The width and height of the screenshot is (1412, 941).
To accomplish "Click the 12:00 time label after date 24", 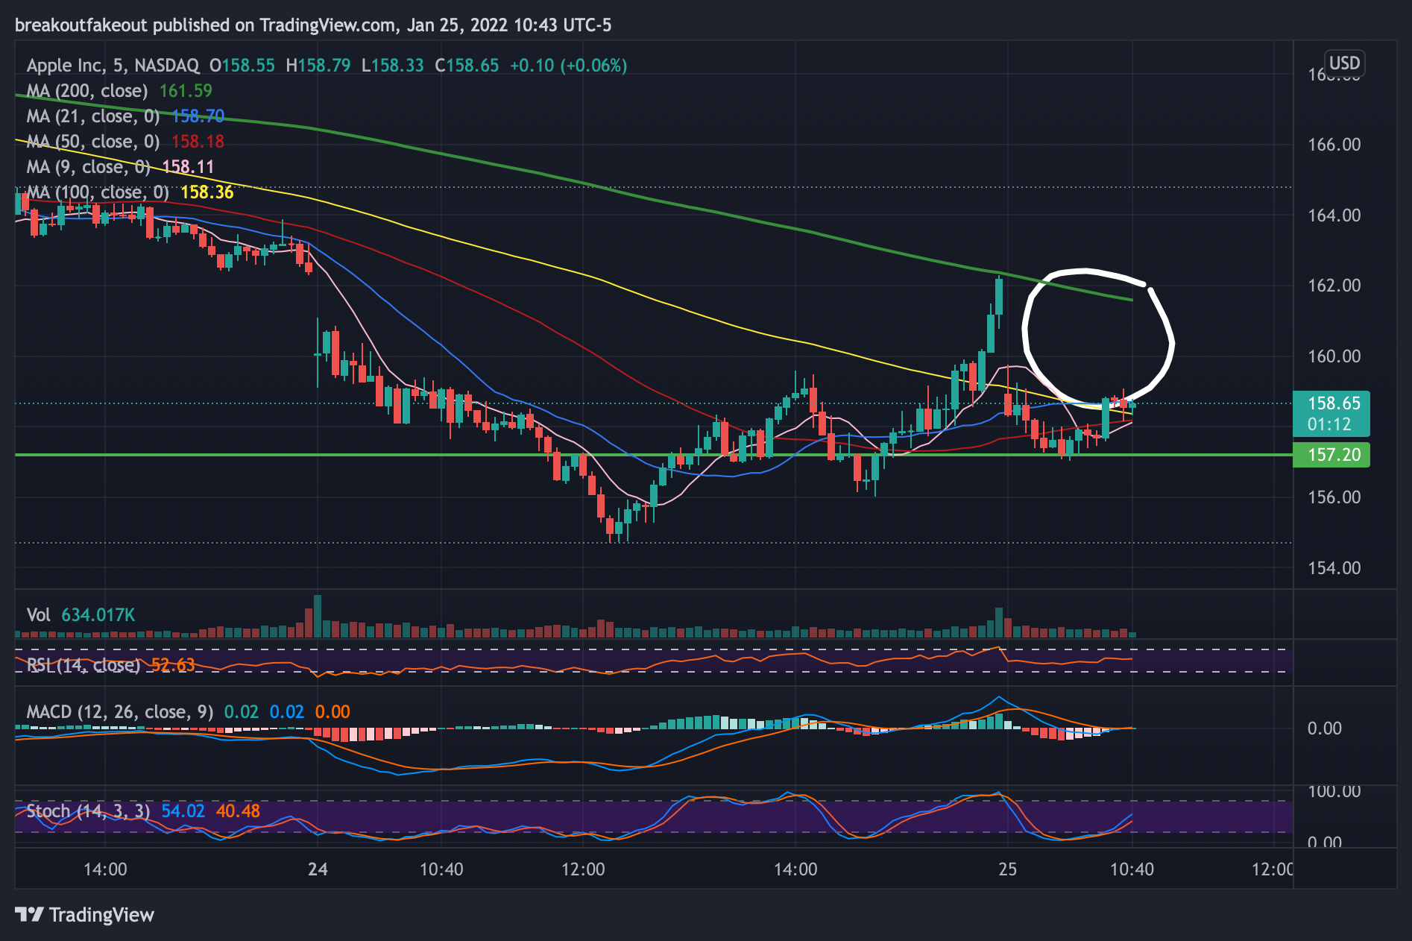I will 583,869.
